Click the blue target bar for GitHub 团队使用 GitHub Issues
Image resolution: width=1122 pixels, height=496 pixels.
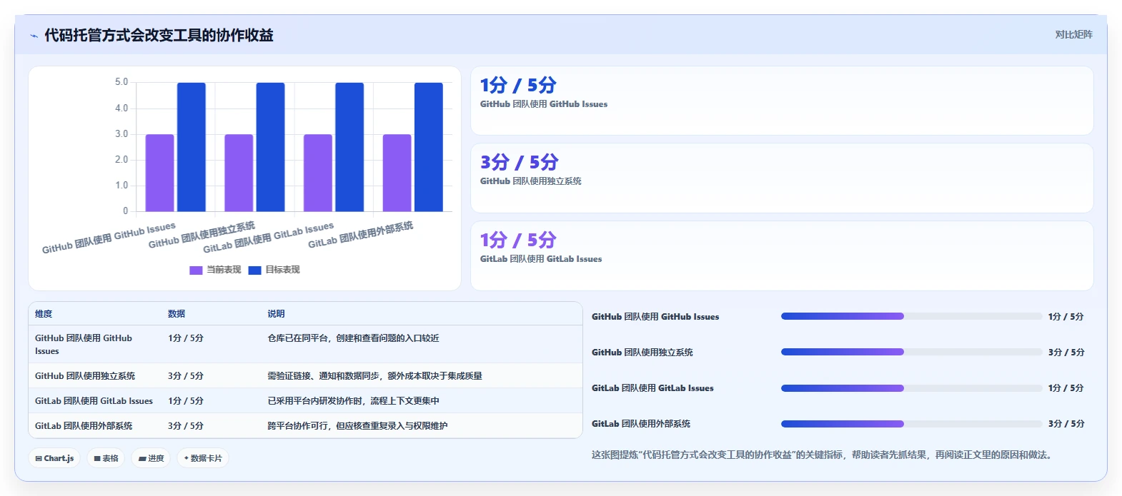pyautogui.click(x=192, y=147)
